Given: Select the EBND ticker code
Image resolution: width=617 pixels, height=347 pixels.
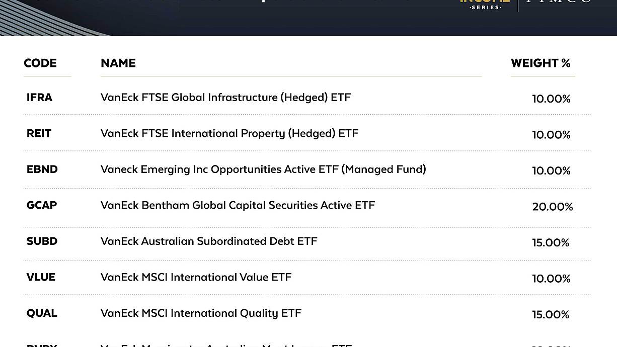Looking at the screenshot, I should [x=42, y=169].
